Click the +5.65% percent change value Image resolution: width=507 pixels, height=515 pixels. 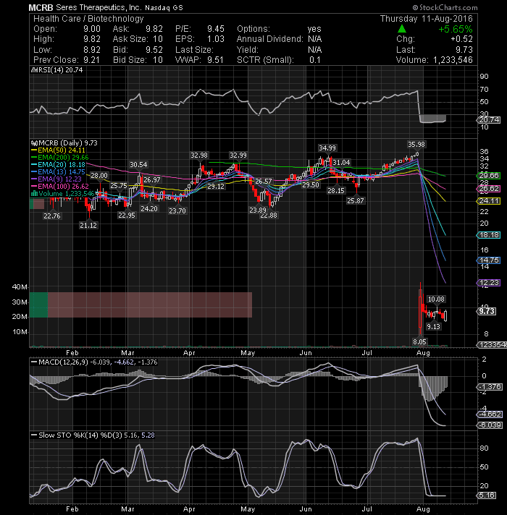pyautogui.click(x=455, y=29)
